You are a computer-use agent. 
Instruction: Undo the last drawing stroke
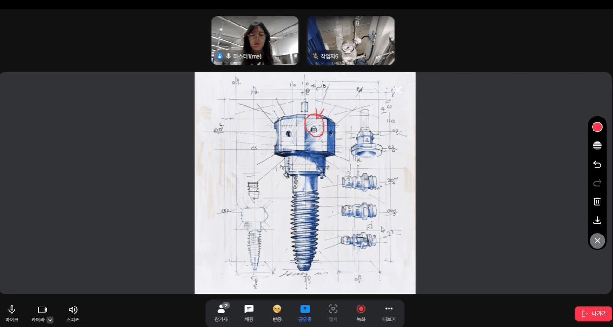(597, 164)
